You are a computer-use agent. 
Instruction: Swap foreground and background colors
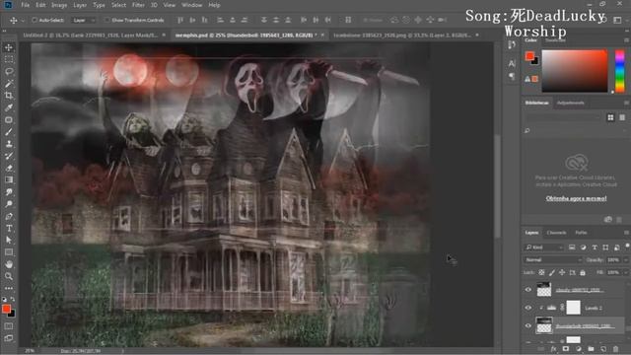coord(13,299)
